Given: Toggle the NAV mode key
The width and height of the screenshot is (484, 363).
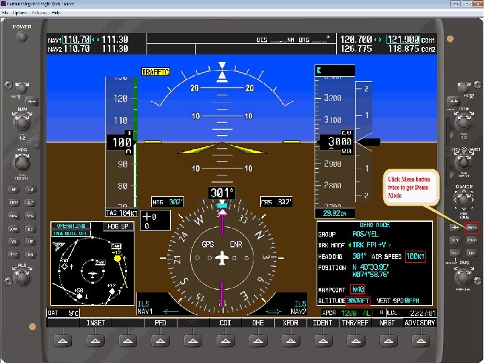Looking at the screenshot, I should 14,216.
